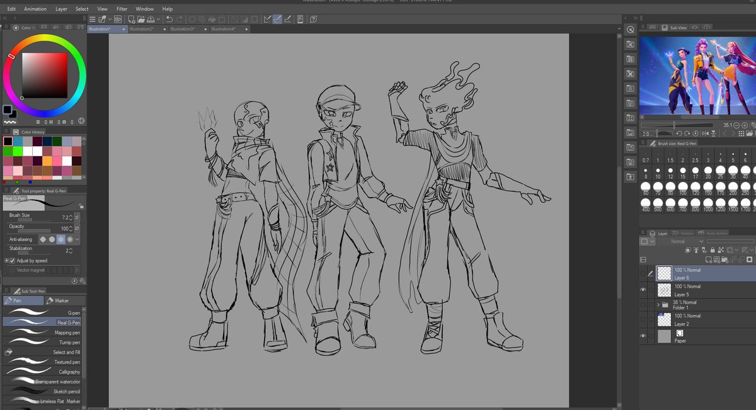The image size is (756, 410).
Task: Expand Folder 1 in the layer list
Action: pyautogui.click(x=659, y=304)
